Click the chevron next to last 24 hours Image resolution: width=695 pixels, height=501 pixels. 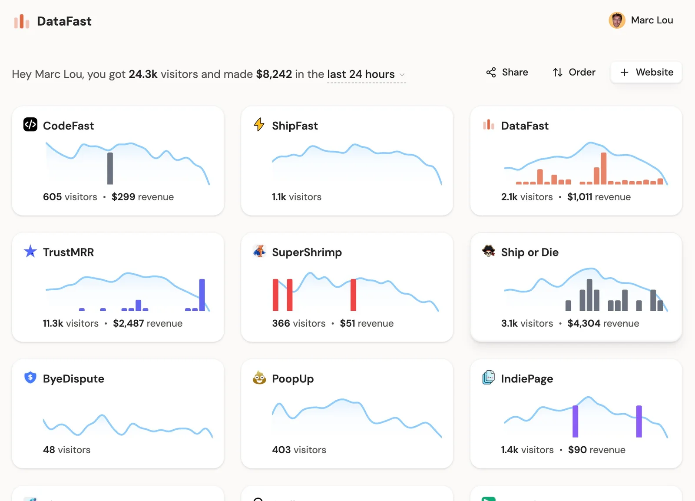click(402, 75)
